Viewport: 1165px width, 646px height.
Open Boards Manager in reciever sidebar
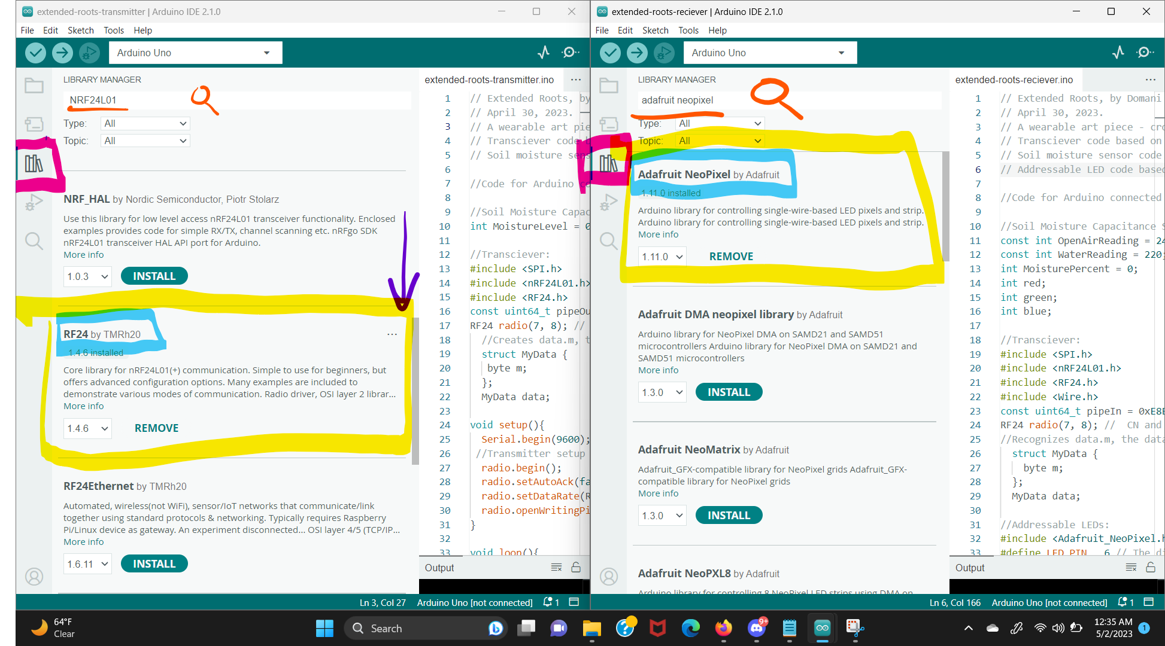(x=609, y=124)
